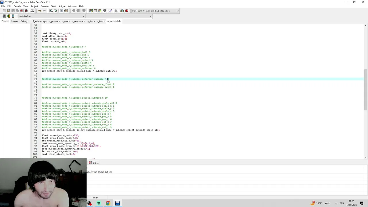
Task: Click the Open file toolbar icon
Action: click(x=8, y=11)
